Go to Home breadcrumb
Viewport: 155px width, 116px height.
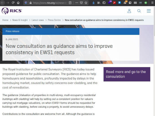[5, 20]
